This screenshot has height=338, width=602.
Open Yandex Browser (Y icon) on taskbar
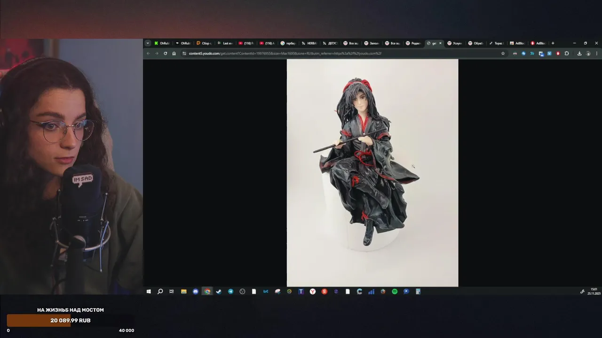tap(313, 292)
